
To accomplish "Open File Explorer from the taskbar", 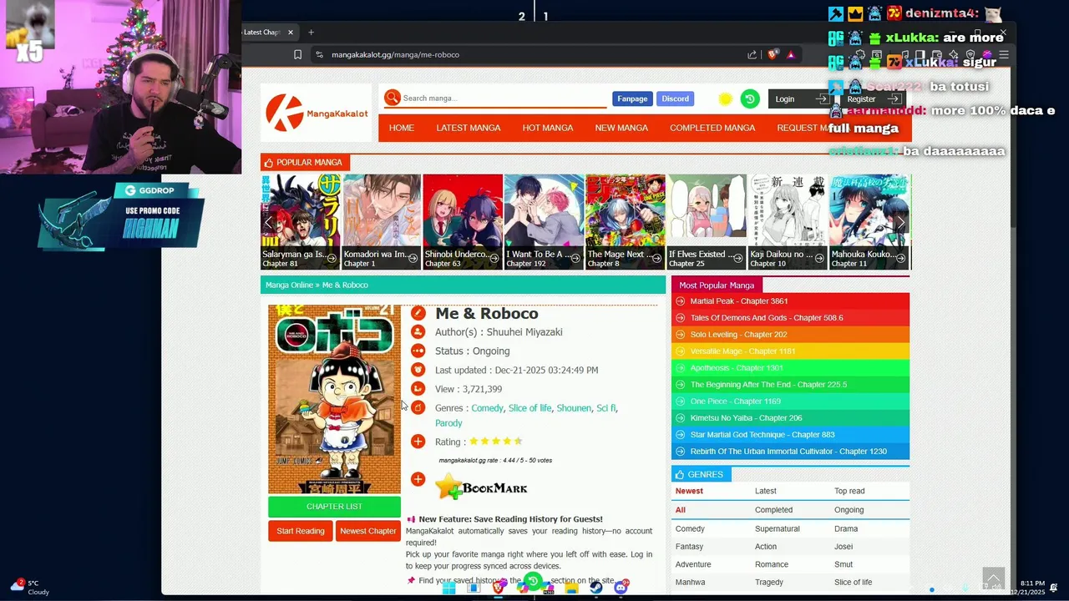I will tap(571, 588).
